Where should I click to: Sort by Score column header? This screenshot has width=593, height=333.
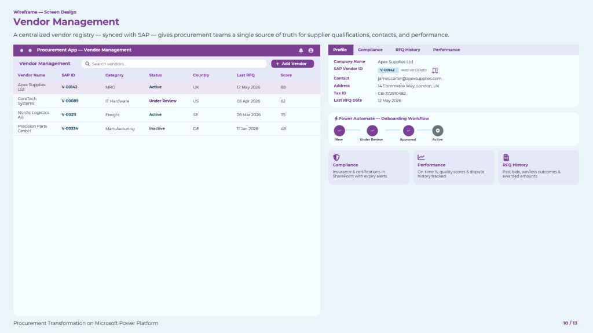click(286, 75)
